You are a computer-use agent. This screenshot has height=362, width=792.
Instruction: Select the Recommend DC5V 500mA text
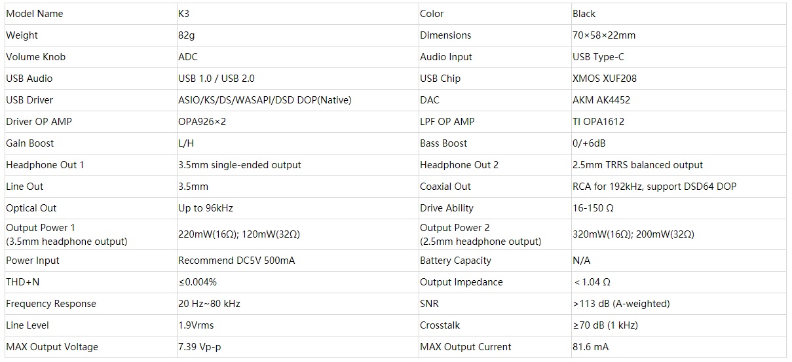pos(236,261)
